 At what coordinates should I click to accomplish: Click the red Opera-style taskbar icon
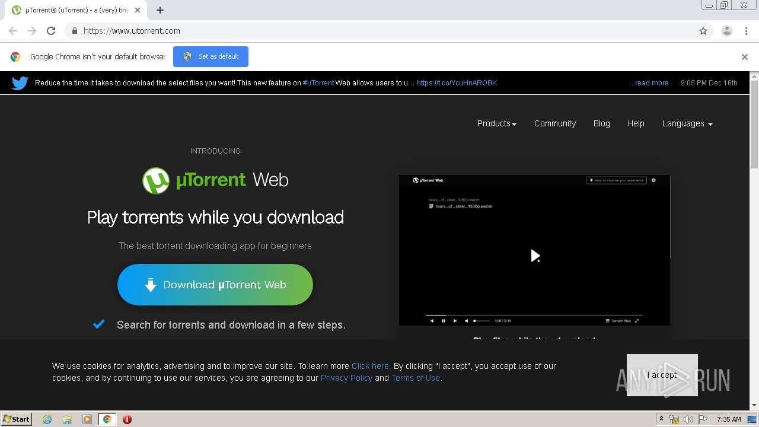coord(127,419)
